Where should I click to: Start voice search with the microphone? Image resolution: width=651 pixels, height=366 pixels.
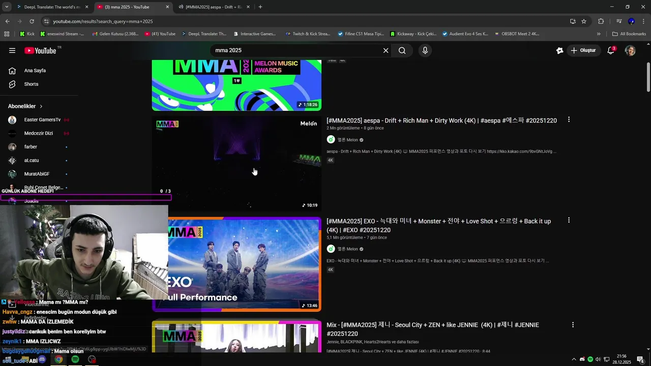click(425, 50)
